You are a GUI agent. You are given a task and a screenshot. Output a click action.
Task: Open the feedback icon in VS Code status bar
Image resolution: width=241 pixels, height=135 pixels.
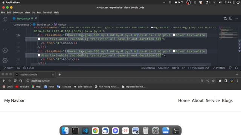coord(230,68)
